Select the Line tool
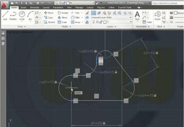 [5, 16]
